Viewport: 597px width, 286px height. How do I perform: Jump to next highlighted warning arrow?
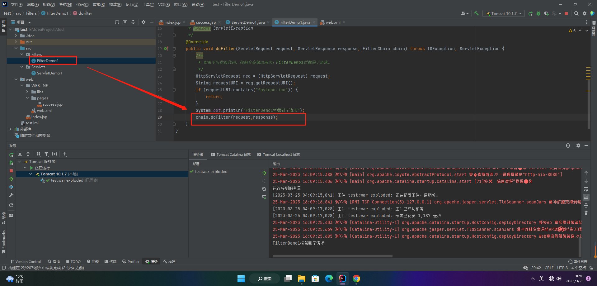click(x=587, y=31)
